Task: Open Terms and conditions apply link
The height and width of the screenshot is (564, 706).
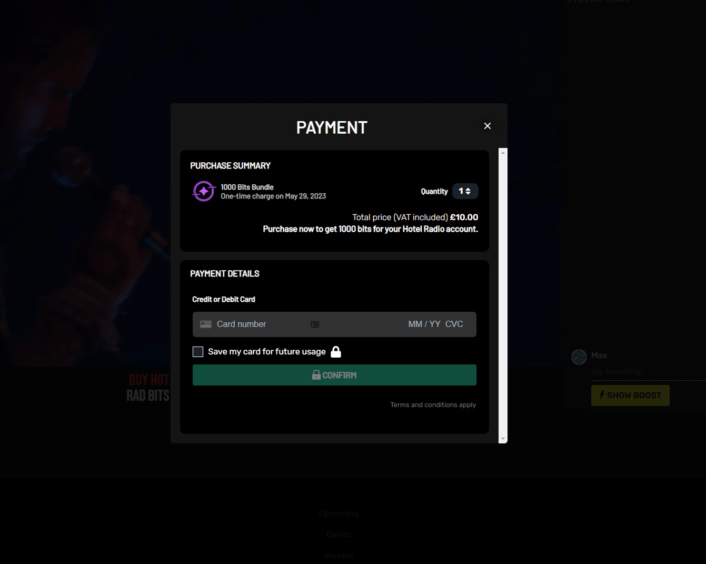Action: coord(433,405)
